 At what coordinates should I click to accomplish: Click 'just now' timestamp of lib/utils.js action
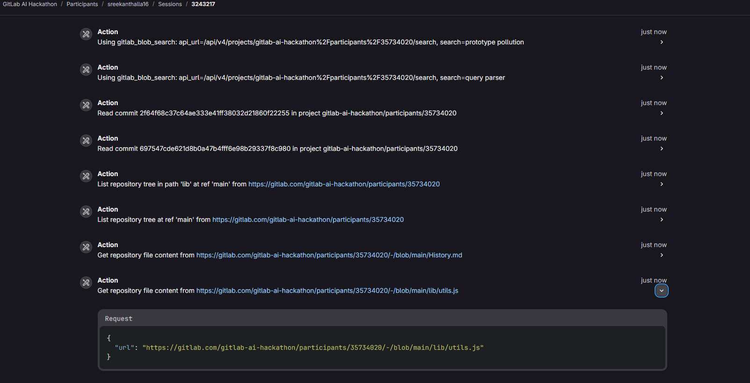click(x=654, y=280)
